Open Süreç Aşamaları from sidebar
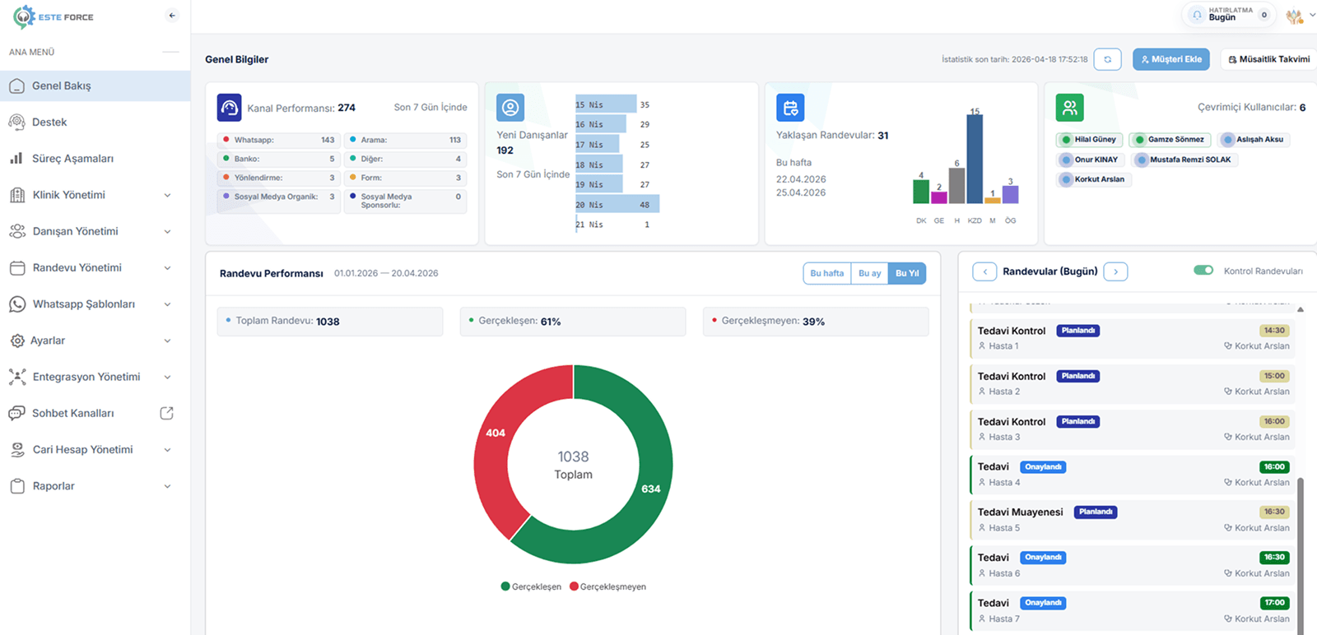 tap(72, 159)
